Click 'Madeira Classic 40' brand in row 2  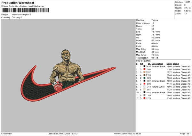pyautogui.click(x=181, y=70)
